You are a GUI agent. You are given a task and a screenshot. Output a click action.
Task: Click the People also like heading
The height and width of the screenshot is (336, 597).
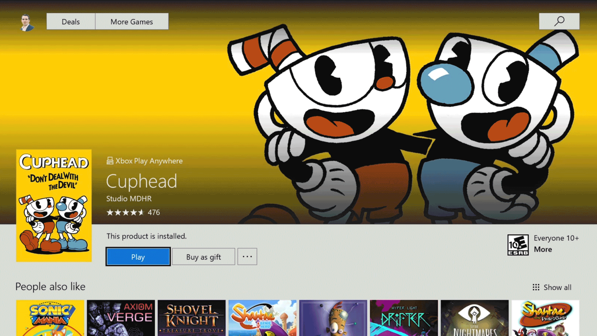click(50, 287)
